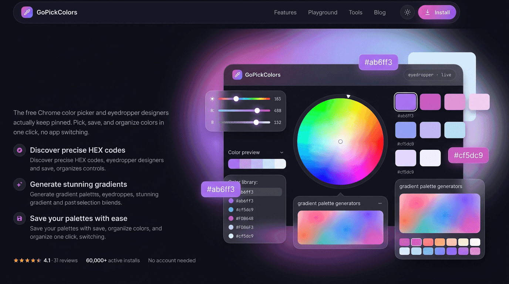Click the 4.1 · 31 reviews text
The height and width of the screenshot is (284, 509).
[61, 260]
